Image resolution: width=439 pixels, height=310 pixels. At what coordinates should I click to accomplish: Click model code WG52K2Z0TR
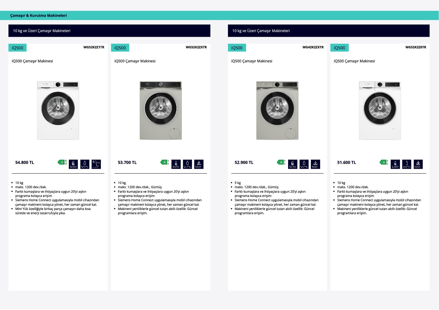[x=416, y=47]
